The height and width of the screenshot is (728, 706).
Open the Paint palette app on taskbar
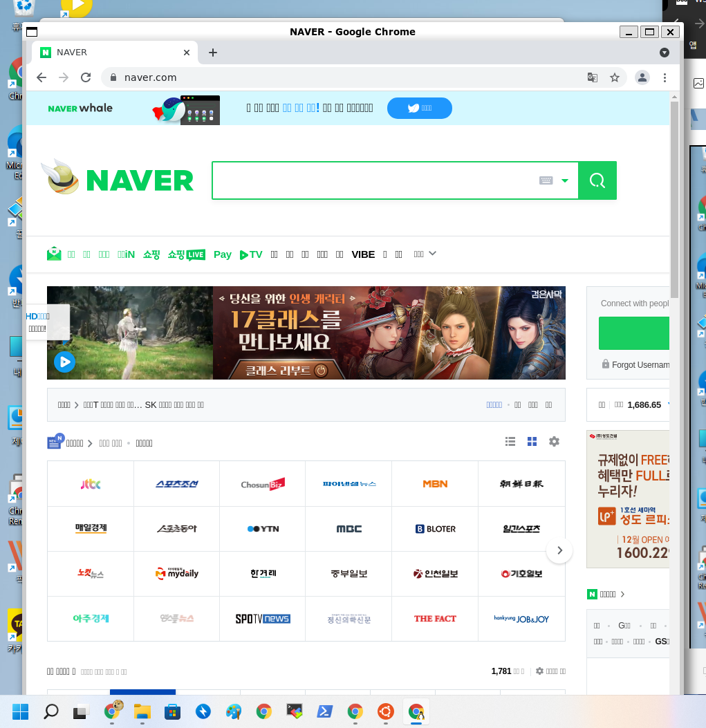234,711
